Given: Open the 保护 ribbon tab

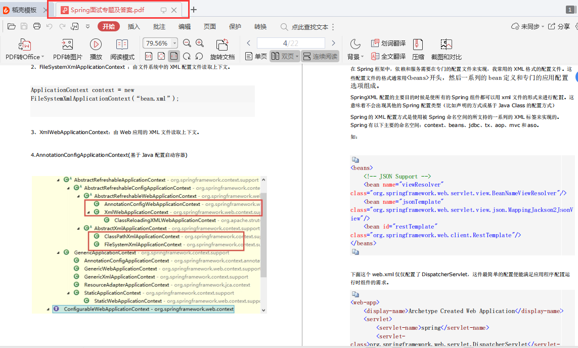Looking at the screenshot, I should pos(235,26).
